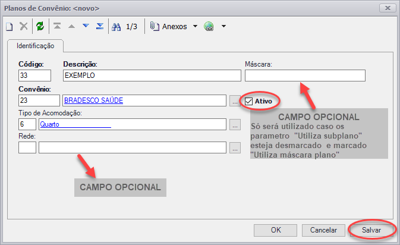
Task: Jump to the last record
Action: pyautogui.click(x=100, y=26)
